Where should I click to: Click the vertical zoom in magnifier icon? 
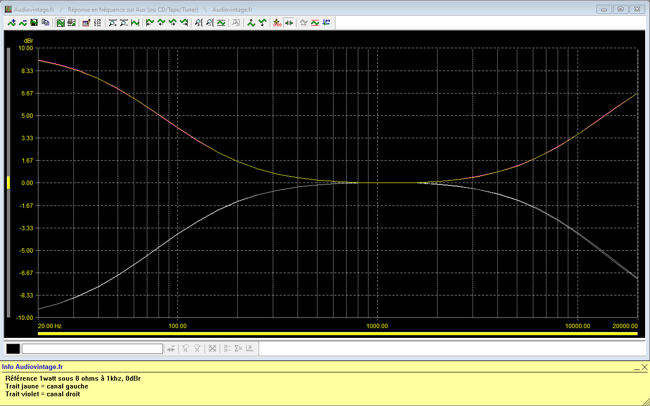[198, 22]
